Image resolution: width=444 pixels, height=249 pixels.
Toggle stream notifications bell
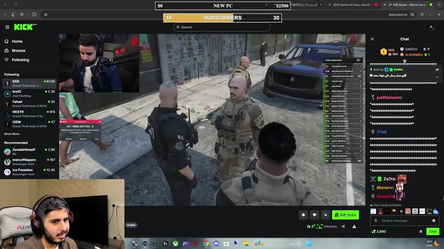303,215
